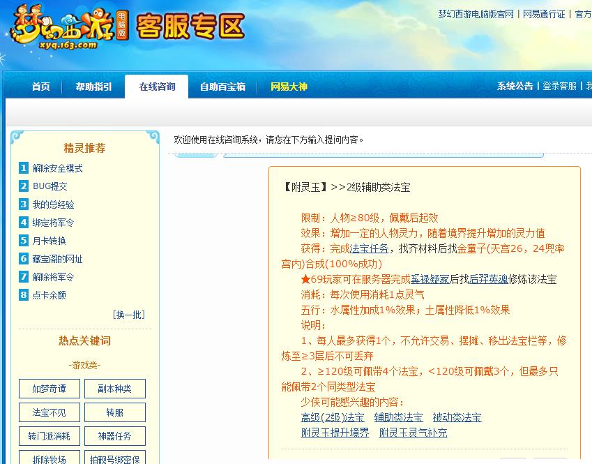
Task: Click the 拆除牧场 keyword button
Action: click(x=50, y=458)
